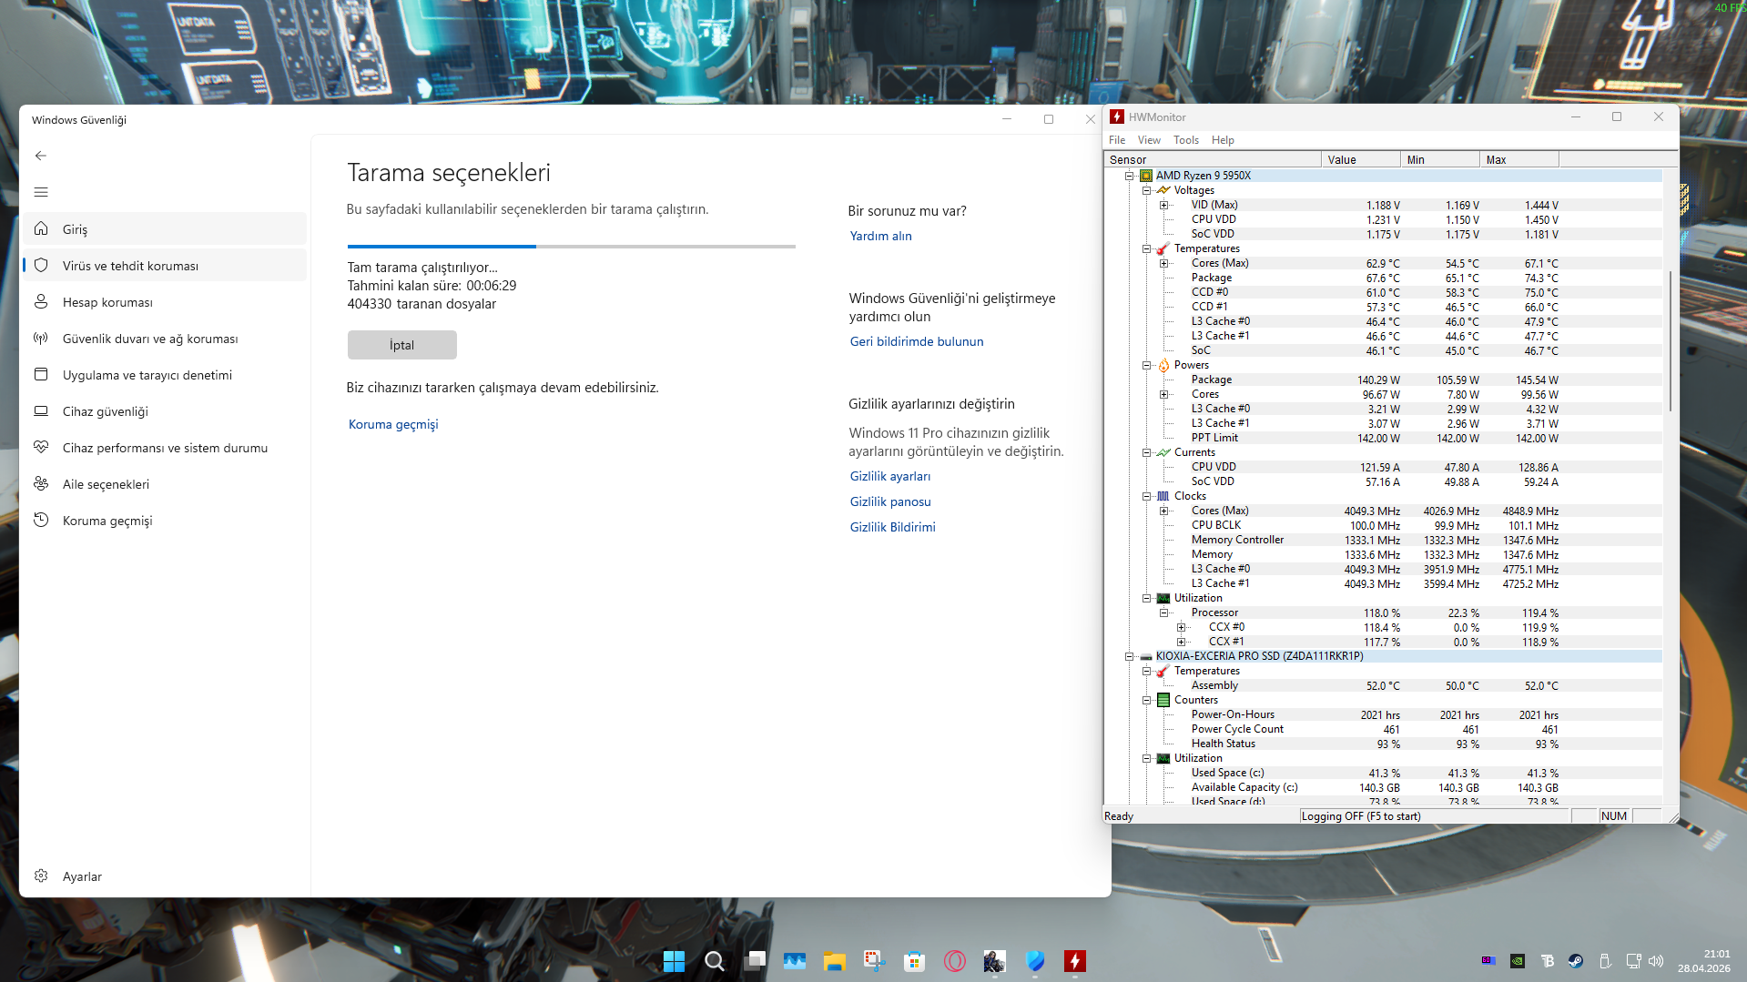Open Virüs ve tehdit koruması shield entry
Image resolution: width=1747 pixels, height=982 pixels.
tap(165, 266)
